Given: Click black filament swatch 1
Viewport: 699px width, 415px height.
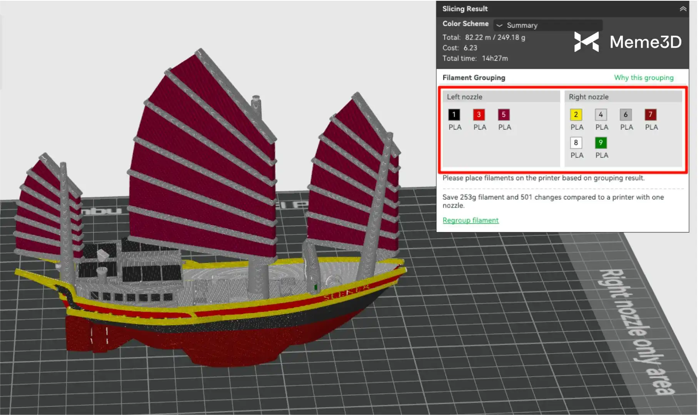Looking at the screenshot, I should tap(454, 115).
